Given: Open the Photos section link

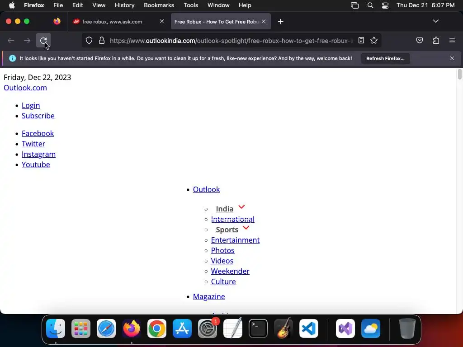Looking at the screenshot, I should pyautogui.click(x=222, y=250).
